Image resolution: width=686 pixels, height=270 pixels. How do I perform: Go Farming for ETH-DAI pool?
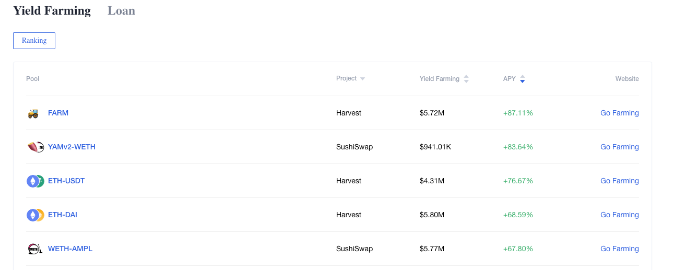tap(620, 215)
